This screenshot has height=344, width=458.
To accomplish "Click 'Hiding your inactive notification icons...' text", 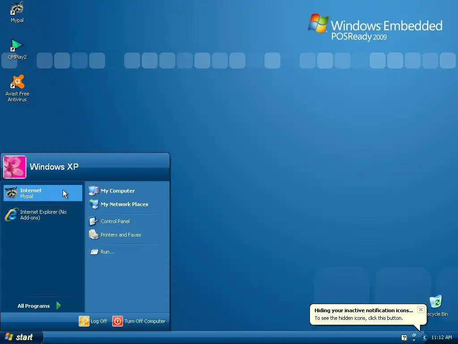I will point(364,310).
